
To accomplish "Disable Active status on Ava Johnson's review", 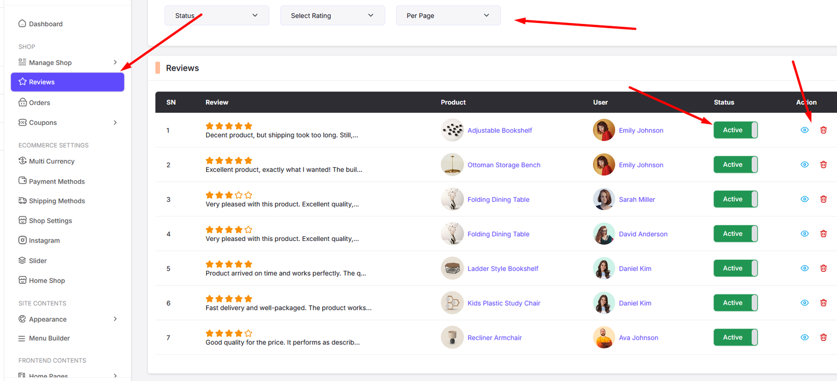I will (736, 338).
